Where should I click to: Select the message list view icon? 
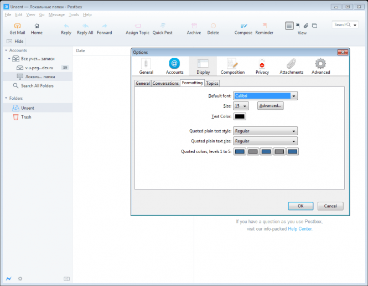(289, 25)
